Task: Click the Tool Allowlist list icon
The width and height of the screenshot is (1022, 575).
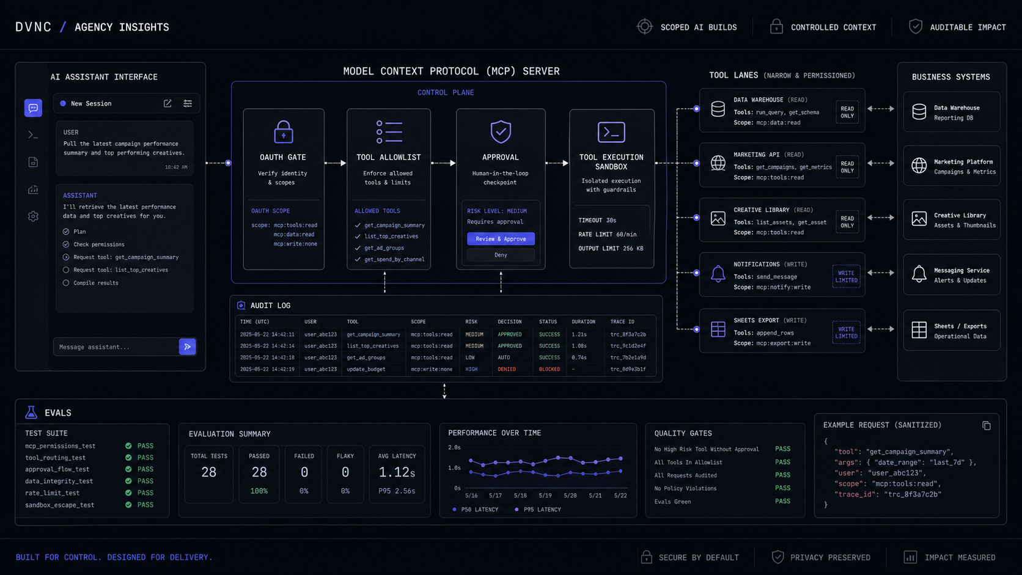Action: click(389, 131)
